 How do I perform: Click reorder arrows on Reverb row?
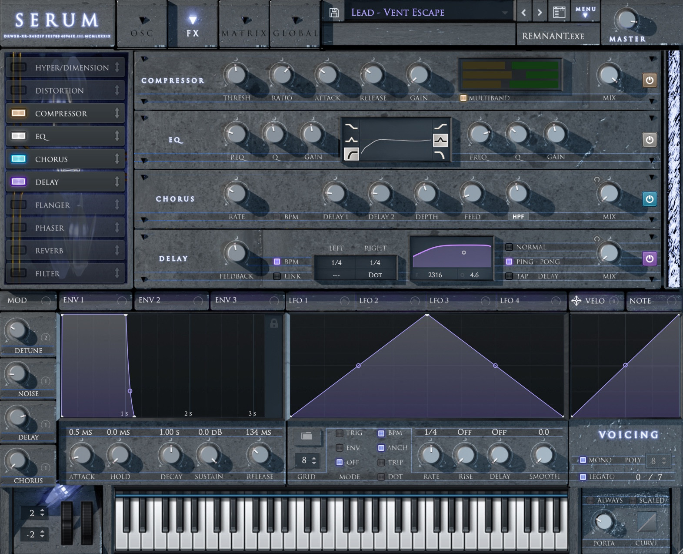(x=117, y=250)
